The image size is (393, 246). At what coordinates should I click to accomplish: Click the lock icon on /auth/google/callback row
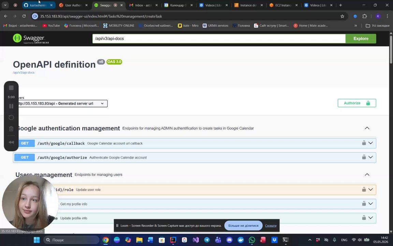[x=364, y=143]
